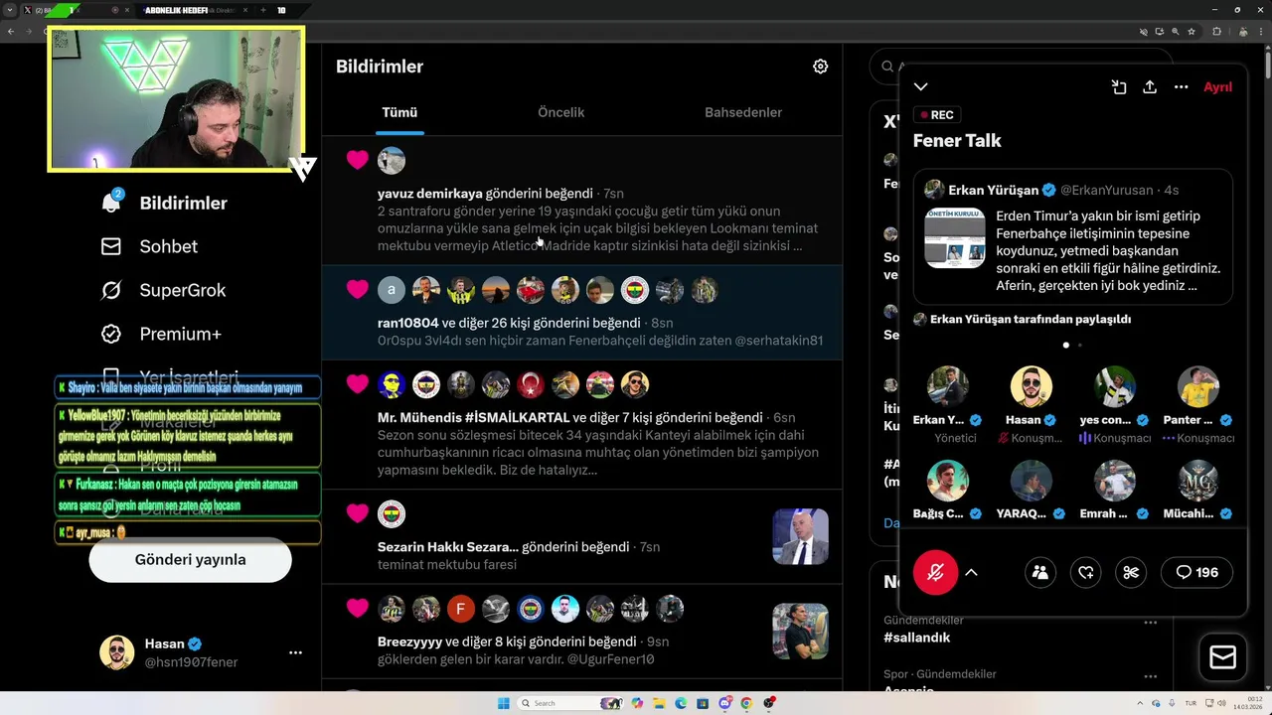Click the REC recording badge
The height and width of the screenshot is (715, 1272).
937,115
